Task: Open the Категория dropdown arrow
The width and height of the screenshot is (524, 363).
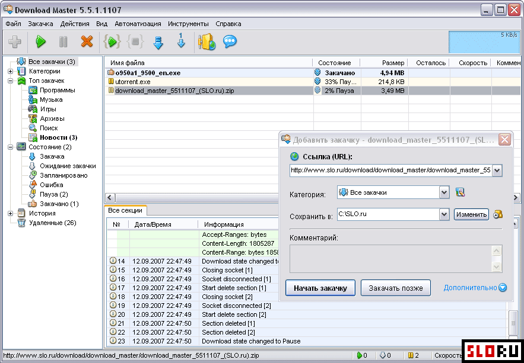Action: (x=444, y=192)
